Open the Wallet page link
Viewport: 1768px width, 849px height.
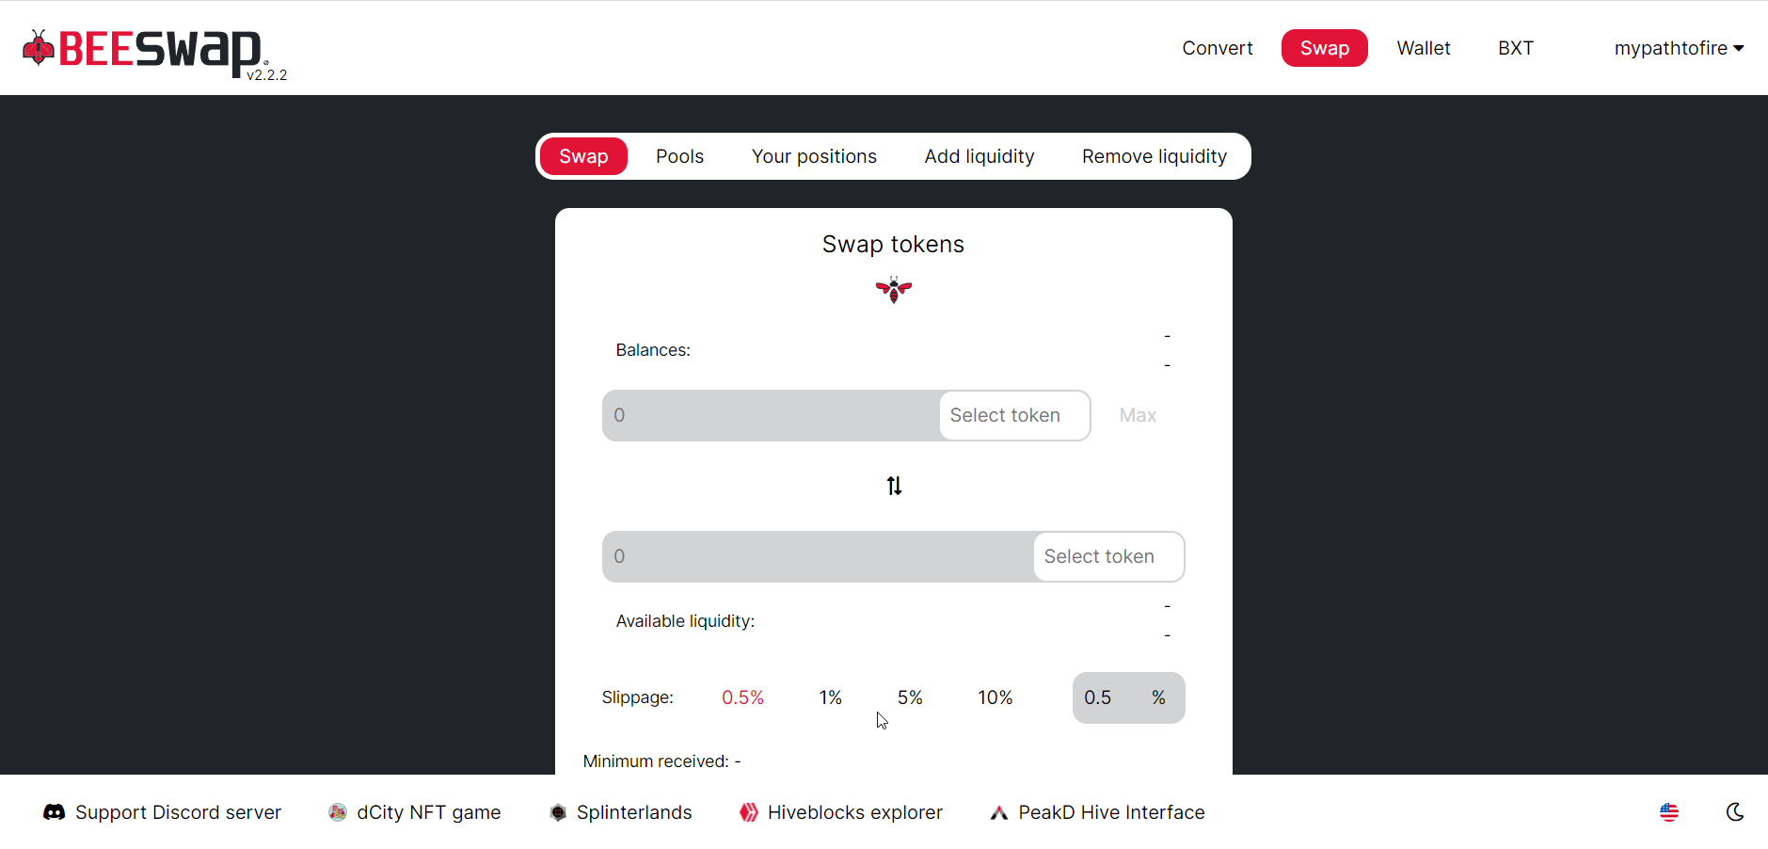(1424, 48)
